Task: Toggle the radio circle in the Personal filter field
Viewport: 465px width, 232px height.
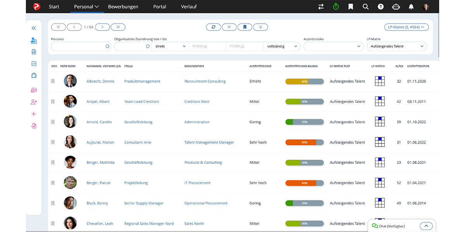Action: click(107, 46)
